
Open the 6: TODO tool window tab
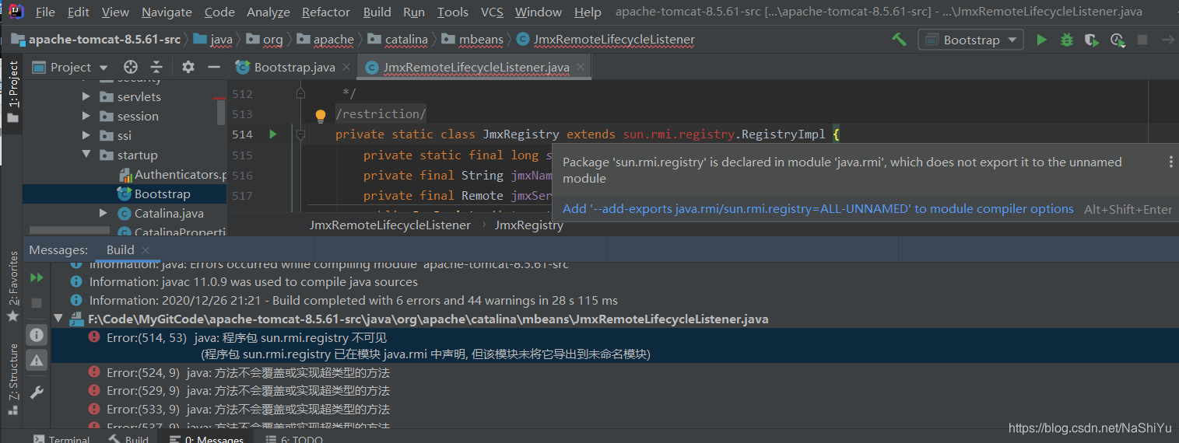coord(294,439)
